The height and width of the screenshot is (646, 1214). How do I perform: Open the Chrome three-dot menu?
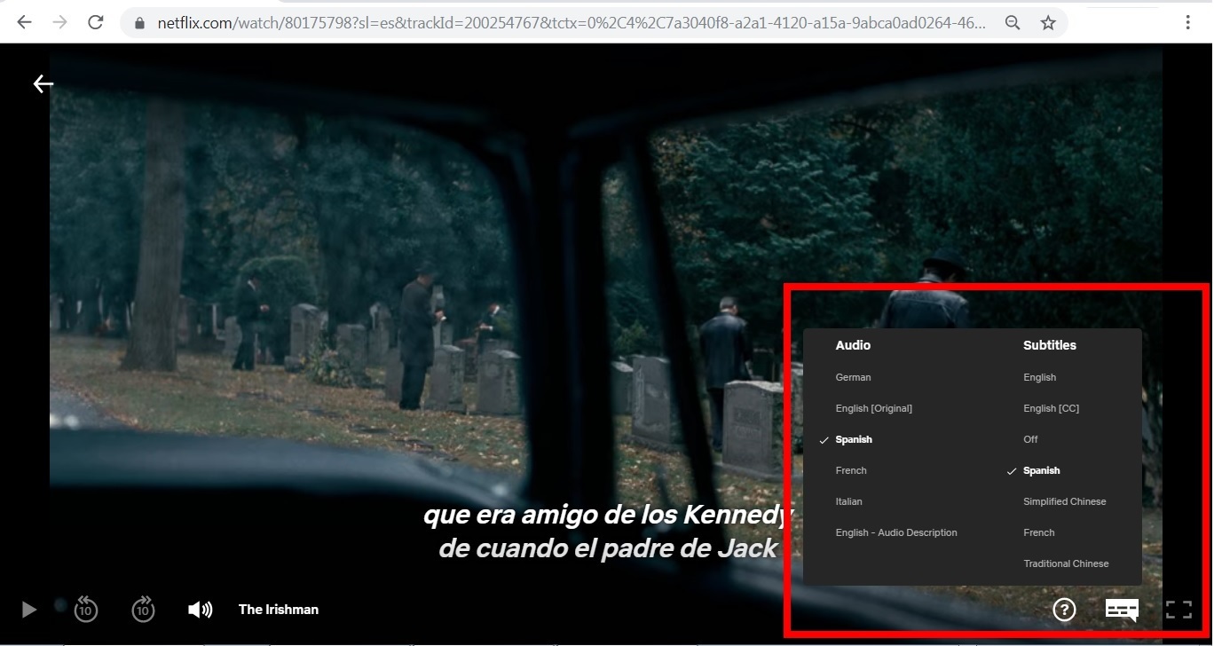pos(1188,24)
